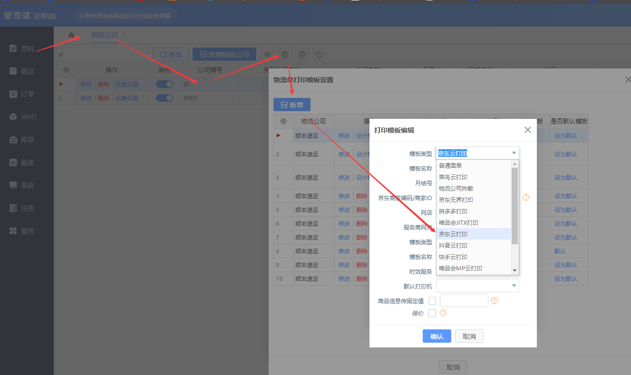The height and width of the screenshot is (375, 631).
Task: Switch to the 物流公司 tab
Action: click(105, 35)
